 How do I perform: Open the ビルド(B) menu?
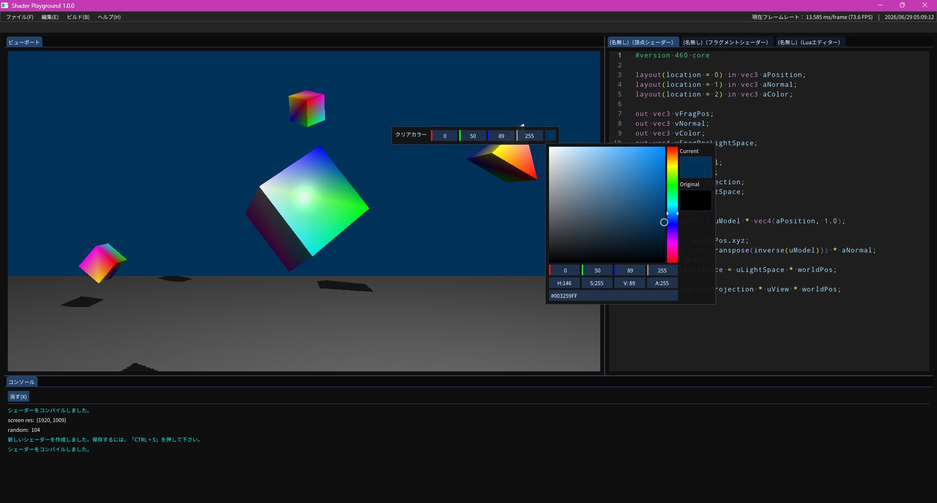pyautogui.click(x=78, y=17)
